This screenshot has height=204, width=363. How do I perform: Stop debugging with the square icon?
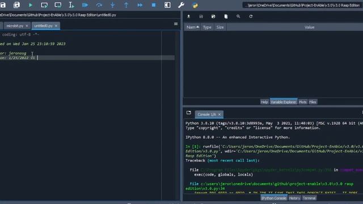[x=154, y=5]
